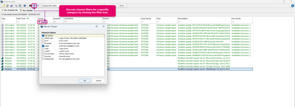Click the filter funnel under Event ID column
Screen dimensions: 295x107
[x=55, y=22]
